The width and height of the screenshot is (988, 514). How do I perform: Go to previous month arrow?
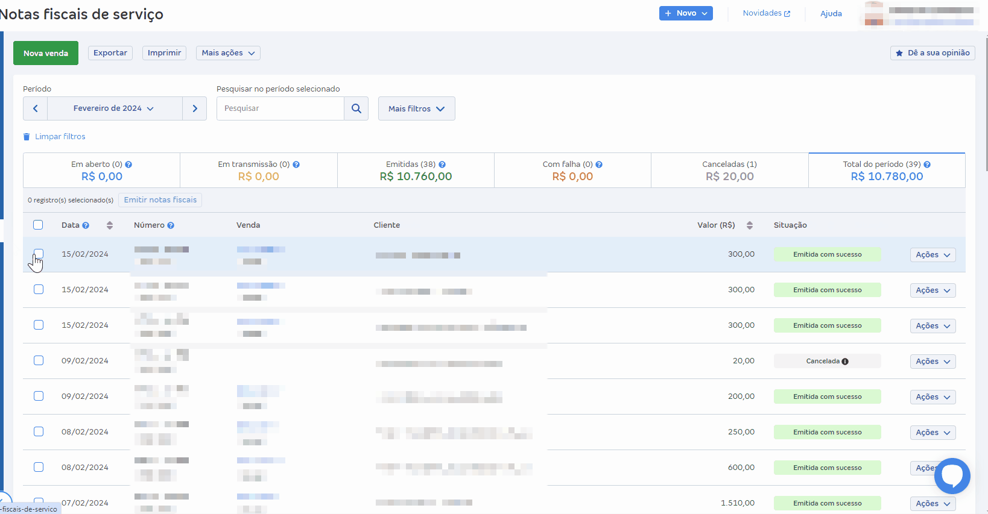[x=36, y=108]
